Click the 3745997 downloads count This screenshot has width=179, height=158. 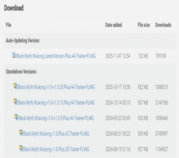click(161, 134)
